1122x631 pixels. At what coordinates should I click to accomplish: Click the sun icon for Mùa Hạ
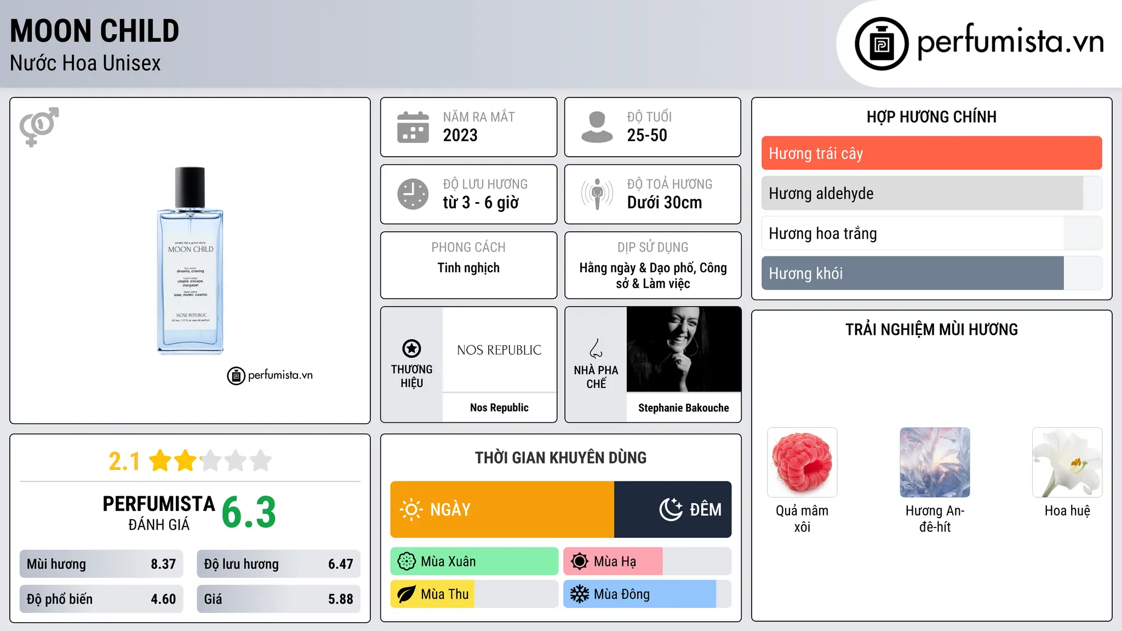pyautogui.click(x=580, y=561)
